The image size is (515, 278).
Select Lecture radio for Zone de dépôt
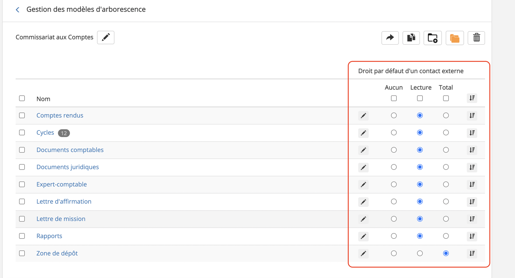[x=420, y=253]
